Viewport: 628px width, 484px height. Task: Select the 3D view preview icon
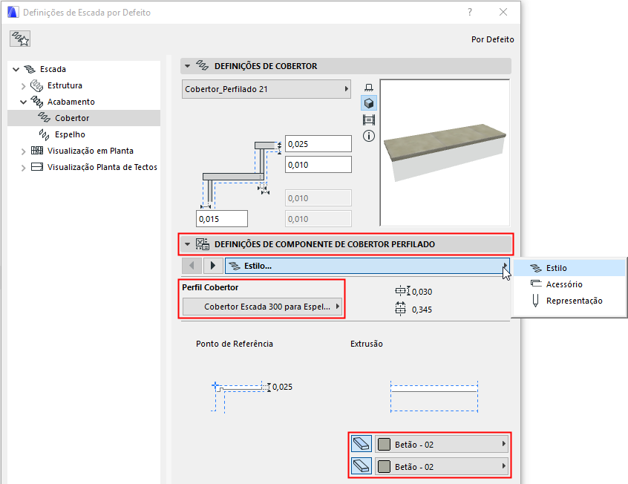point(369,103)
